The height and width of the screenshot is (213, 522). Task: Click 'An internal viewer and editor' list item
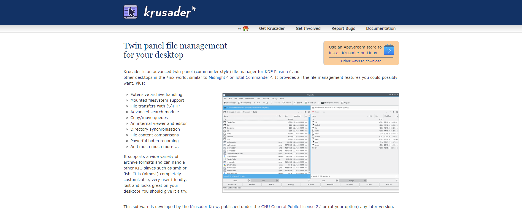(x=159, y=123)
